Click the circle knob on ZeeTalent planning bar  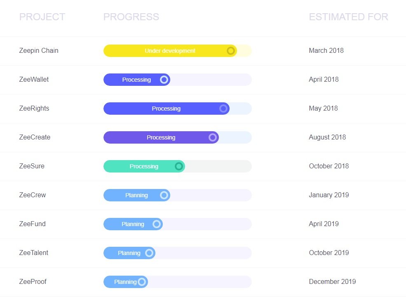tap(149, 253)
